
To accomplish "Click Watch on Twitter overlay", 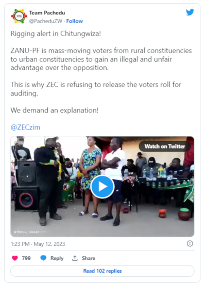I will (165, 146).
